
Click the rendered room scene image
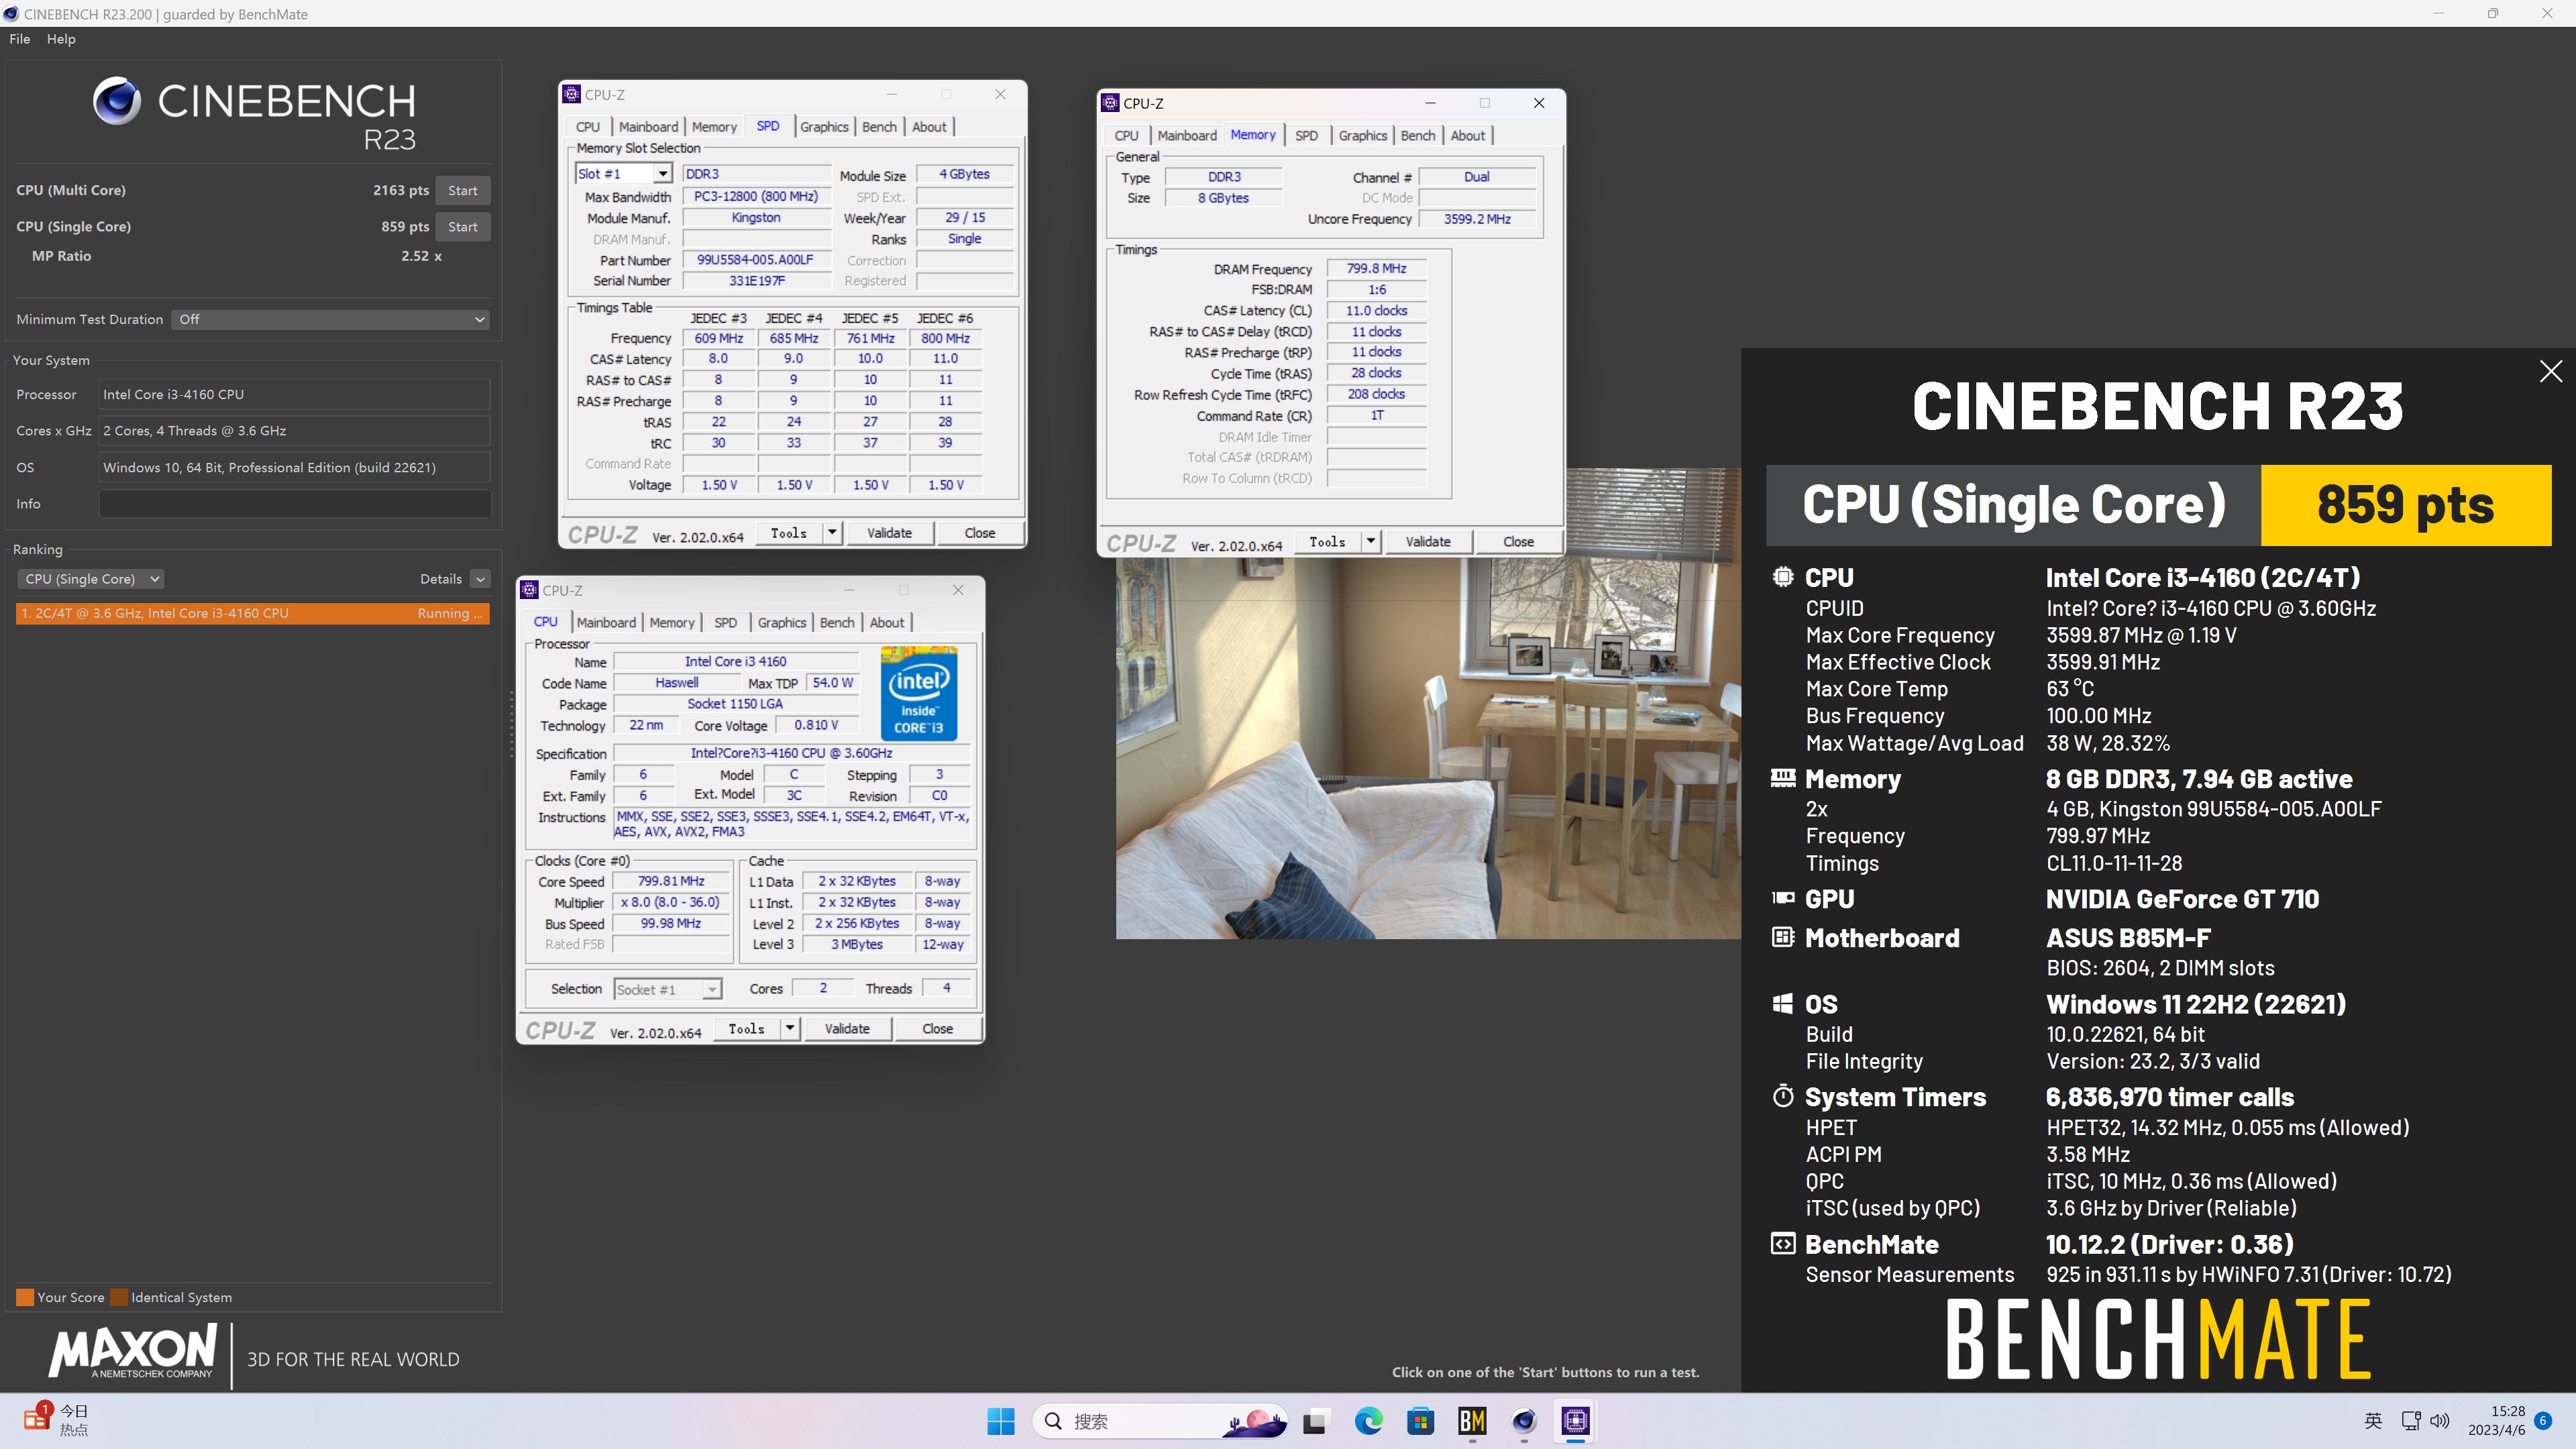(x=1428, y=748)
